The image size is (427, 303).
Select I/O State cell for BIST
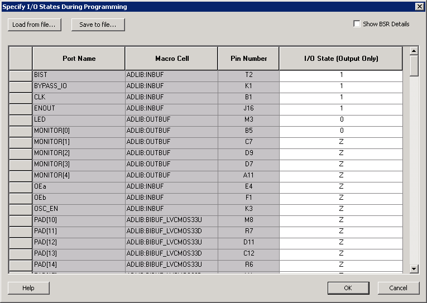coord(340,75)
